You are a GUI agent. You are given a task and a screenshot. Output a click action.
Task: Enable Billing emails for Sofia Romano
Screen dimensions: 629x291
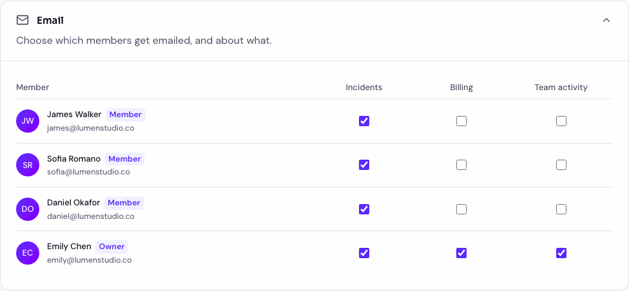[461, 165]
